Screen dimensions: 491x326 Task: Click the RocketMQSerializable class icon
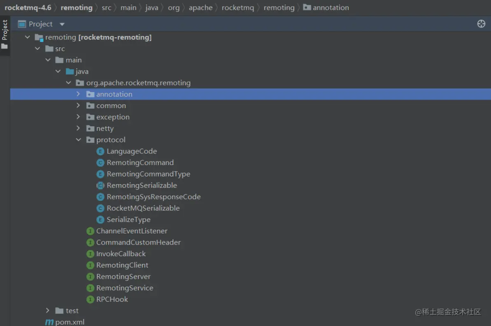tap(100, 208)
